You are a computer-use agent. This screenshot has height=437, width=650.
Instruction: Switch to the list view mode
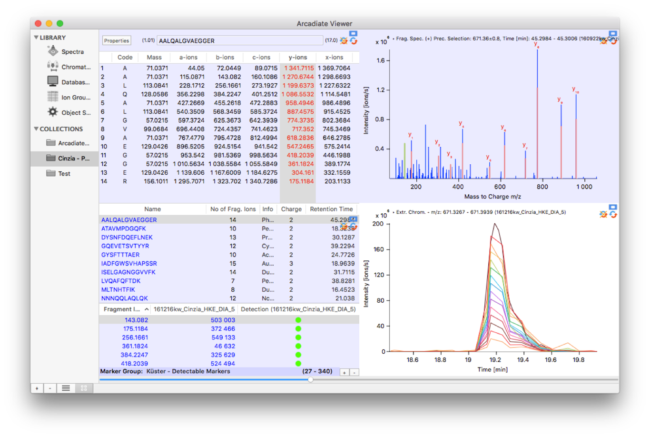(66, 388)
